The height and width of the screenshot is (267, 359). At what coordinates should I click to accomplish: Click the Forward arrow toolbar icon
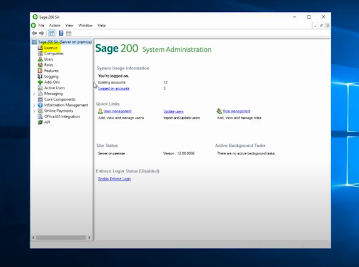tap(41, 33)
